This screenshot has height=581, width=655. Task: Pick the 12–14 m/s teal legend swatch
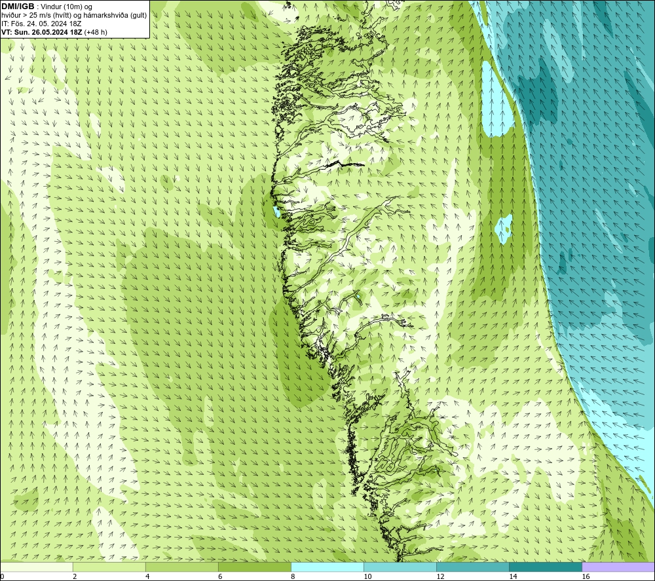click(472, 567)
